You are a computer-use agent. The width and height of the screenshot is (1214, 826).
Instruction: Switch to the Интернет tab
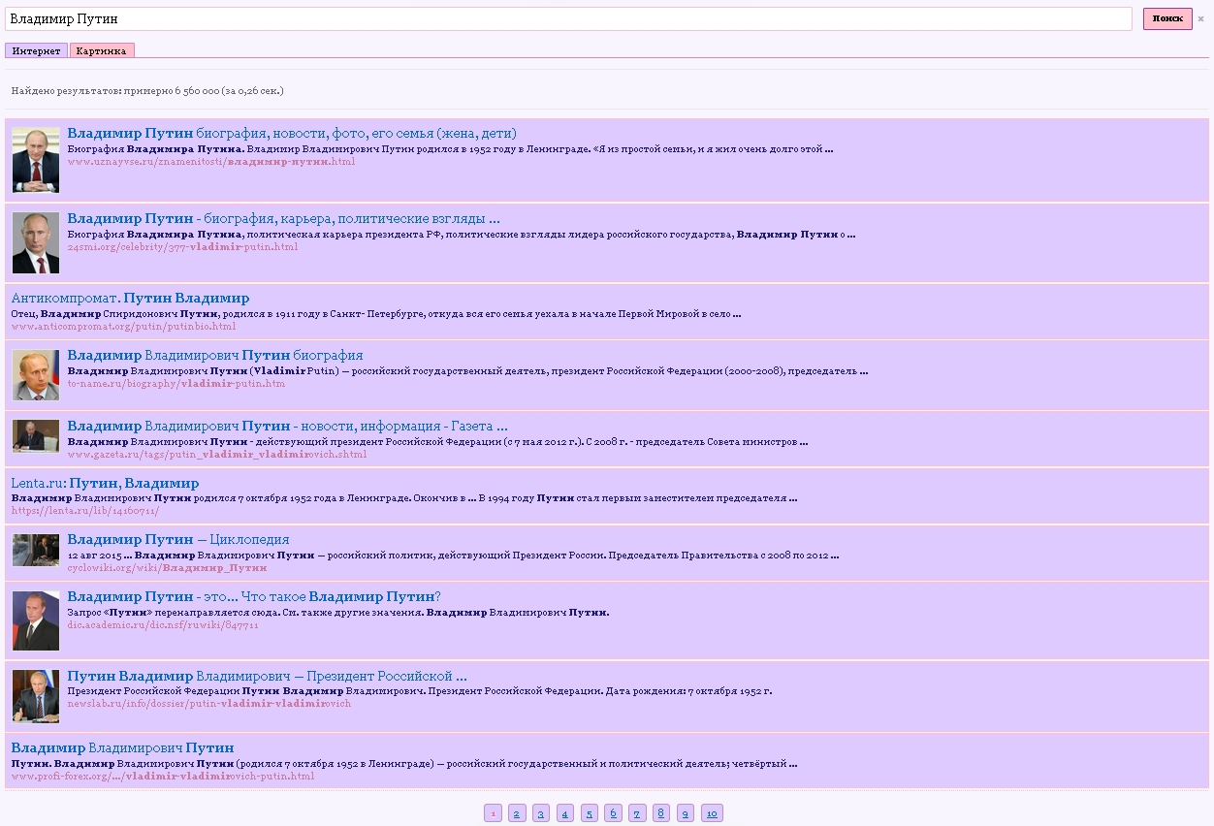(36, 50)
